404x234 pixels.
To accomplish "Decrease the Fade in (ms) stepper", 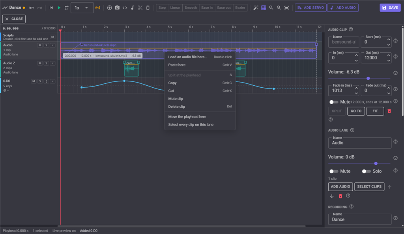I will 356,93.
